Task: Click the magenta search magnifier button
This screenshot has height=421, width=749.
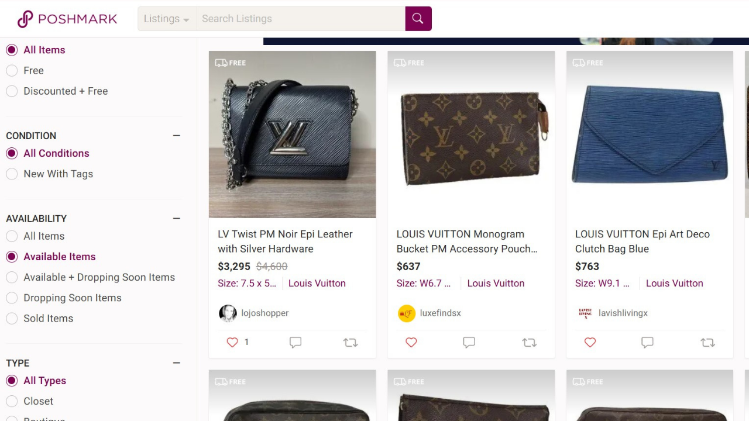Action: click(x=418, y=19)
